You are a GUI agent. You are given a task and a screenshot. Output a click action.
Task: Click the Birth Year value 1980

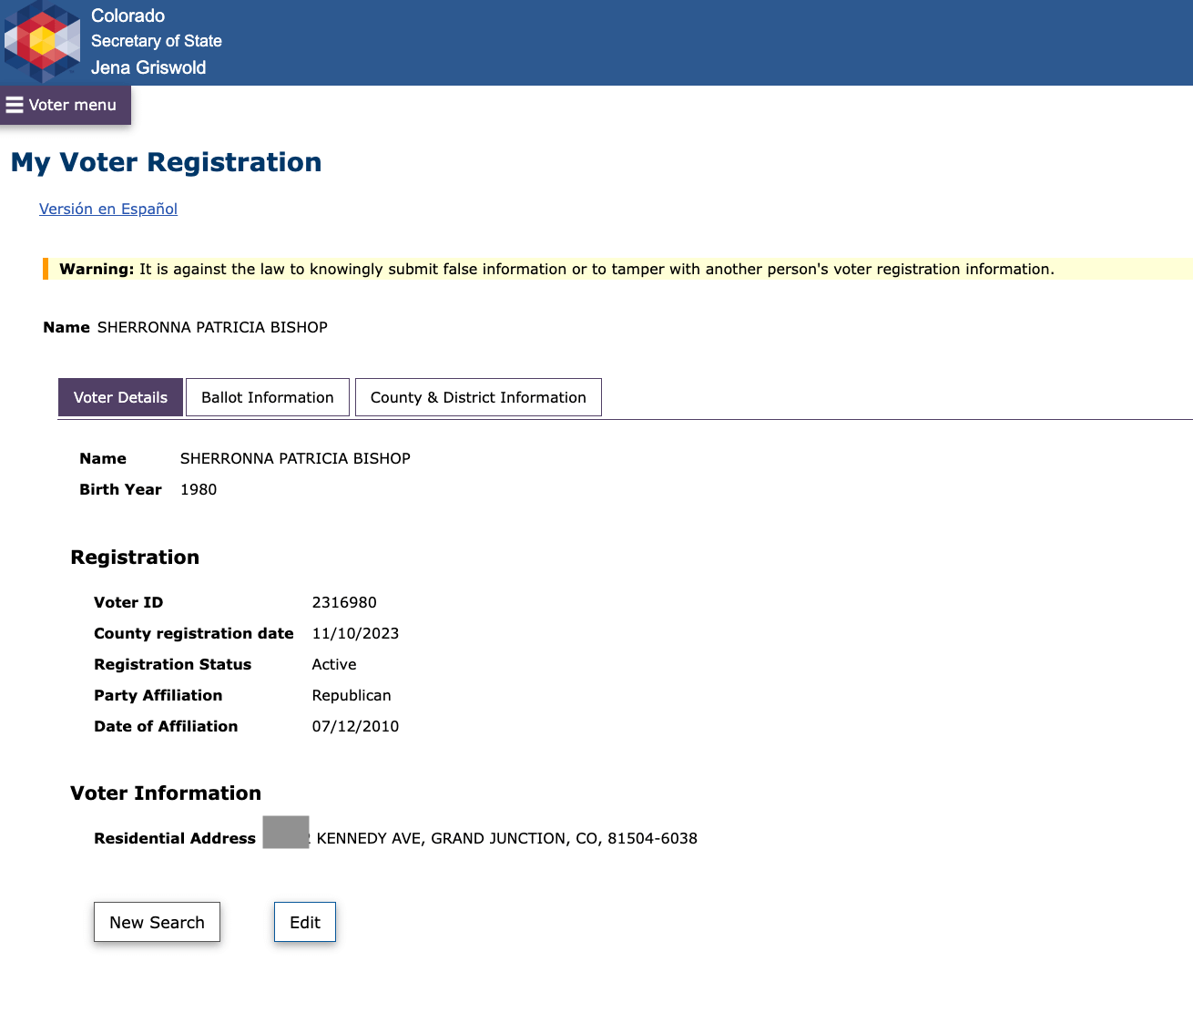pos(199,489)
